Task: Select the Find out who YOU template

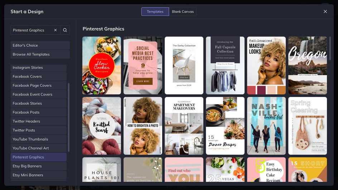Action: (184, 170)
